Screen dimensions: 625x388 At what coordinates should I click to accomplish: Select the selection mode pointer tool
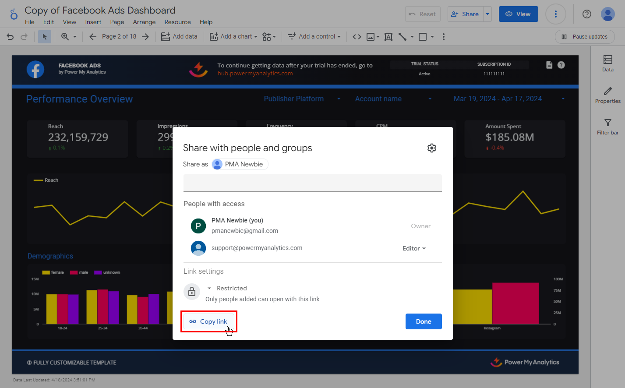(x=44, y=37)
